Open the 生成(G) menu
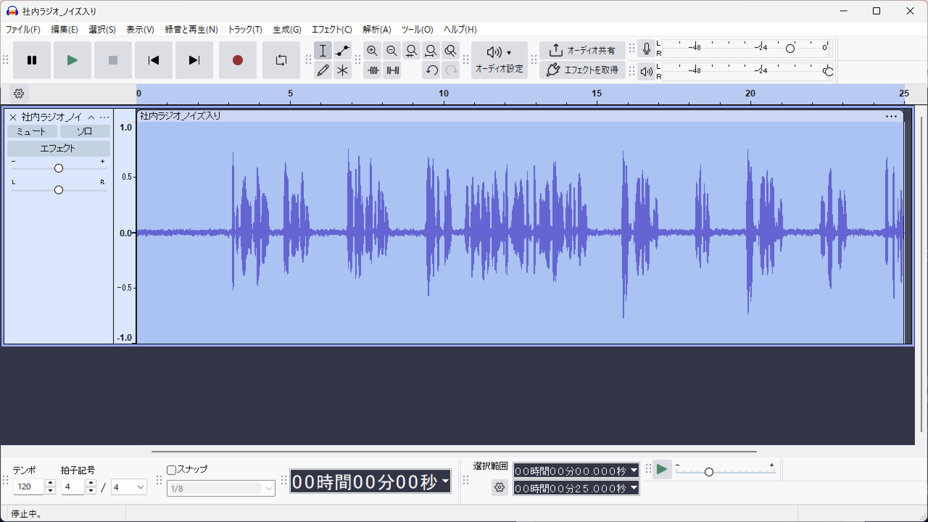This screenshot has height=522, width=928. (287, 29)
